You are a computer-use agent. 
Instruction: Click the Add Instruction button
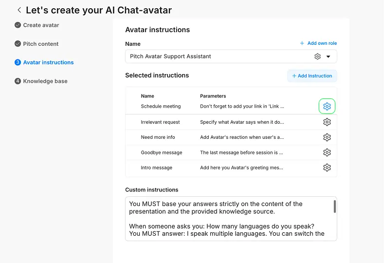click(x=312, y=76)
